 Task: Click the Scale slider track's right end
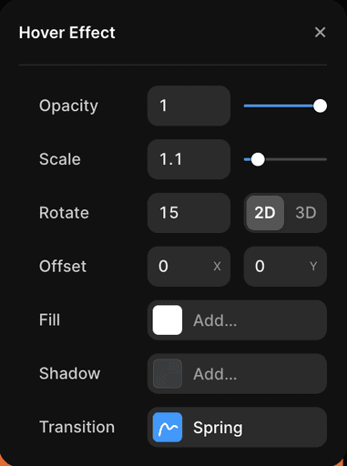[x=324, y=159]
